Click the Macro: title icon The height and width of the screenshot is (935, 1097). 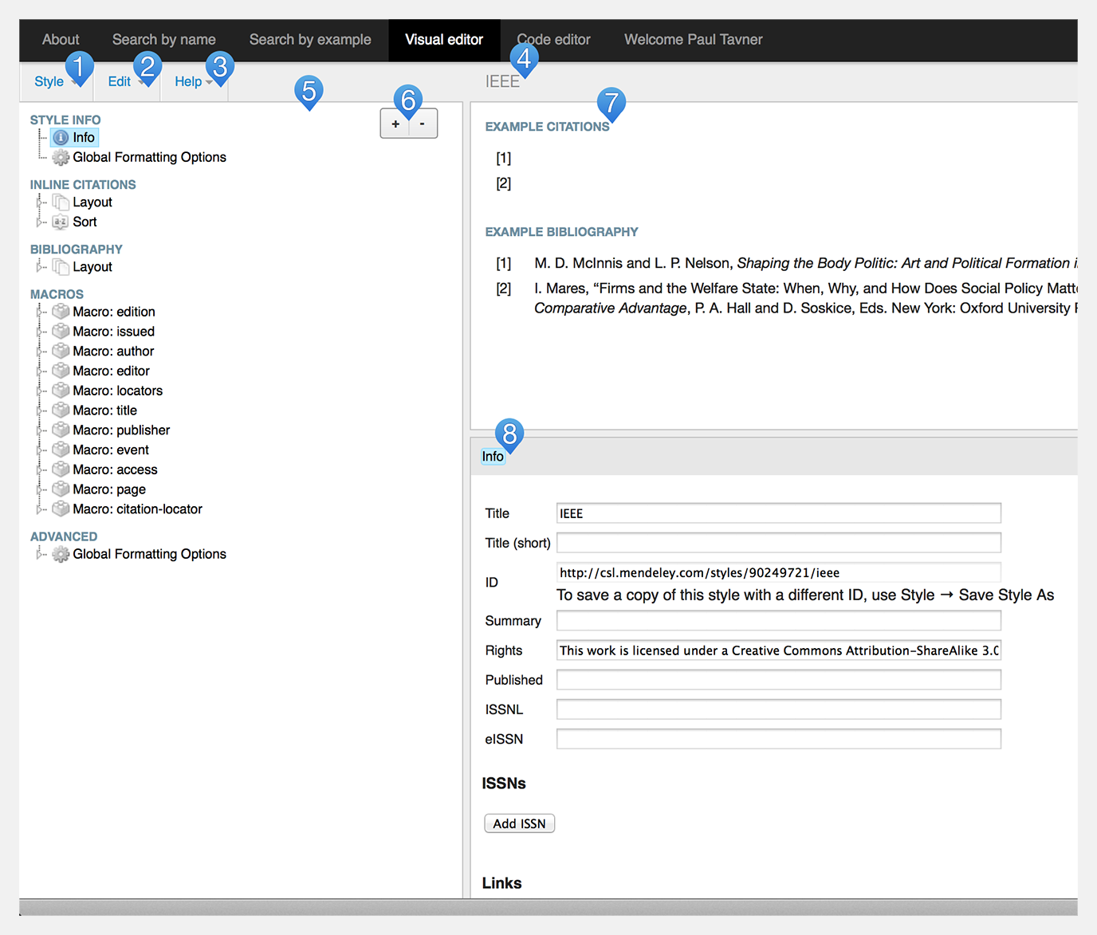click(x=61, y=410)
